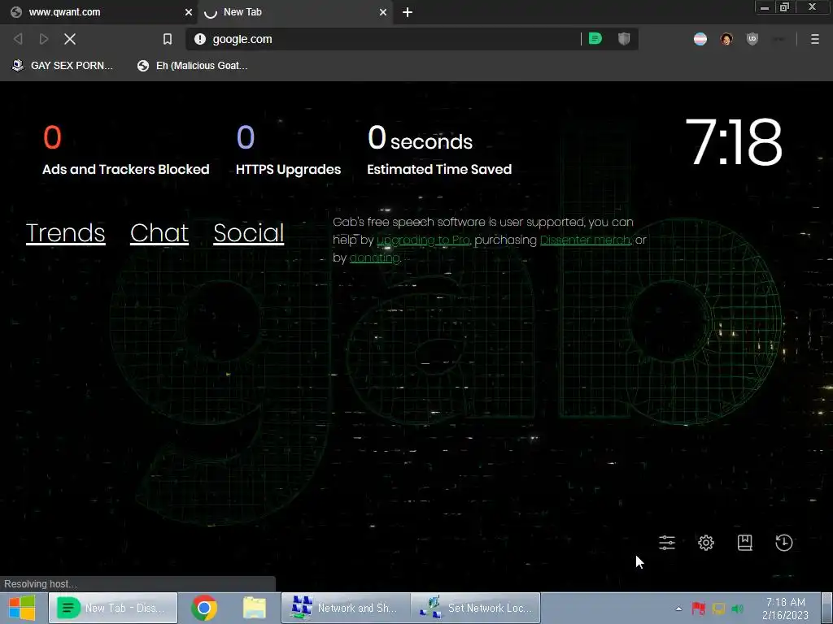Open the browser hamburger menu

pyautogui.click(x=815, y=39)
